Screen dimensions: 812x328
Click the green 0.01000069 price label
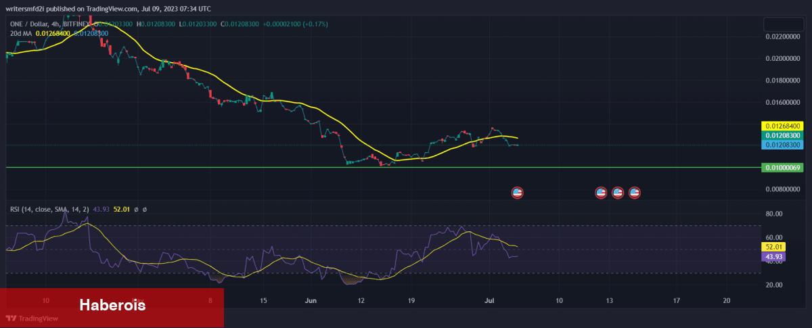pos(783,167)
